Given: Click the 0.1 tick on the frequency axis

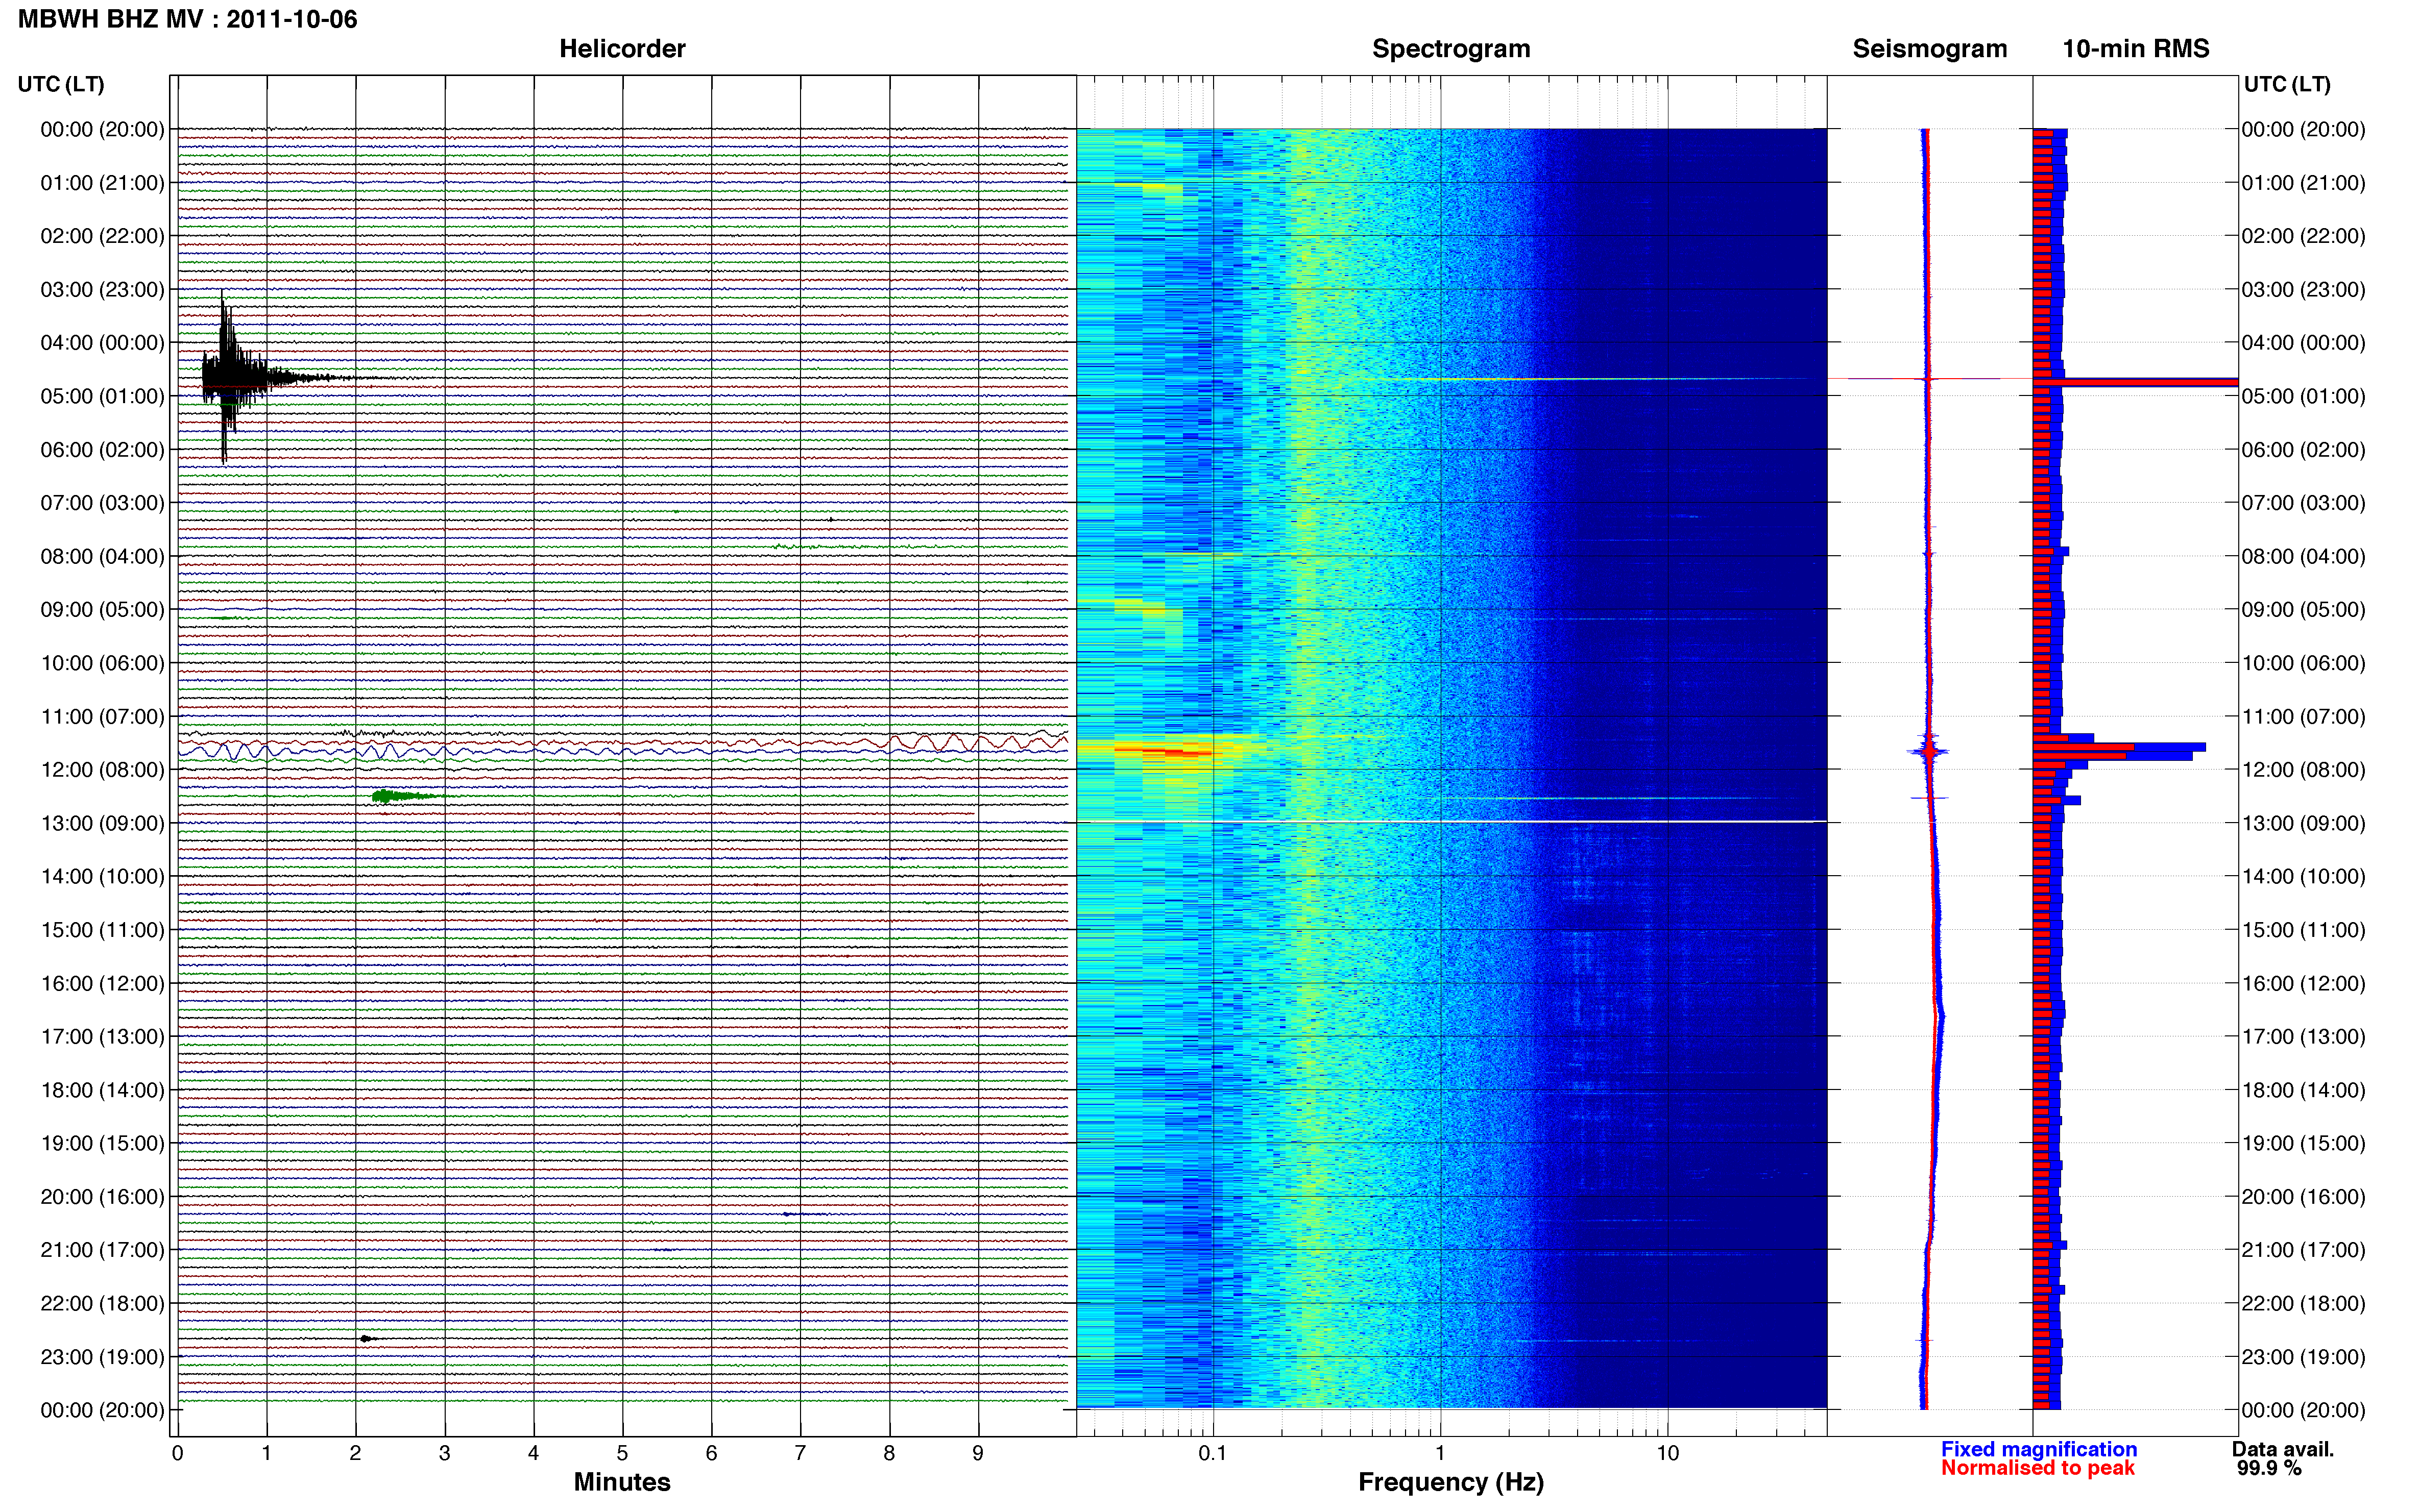Looking at the screenshot, I should [1213, 1453].
